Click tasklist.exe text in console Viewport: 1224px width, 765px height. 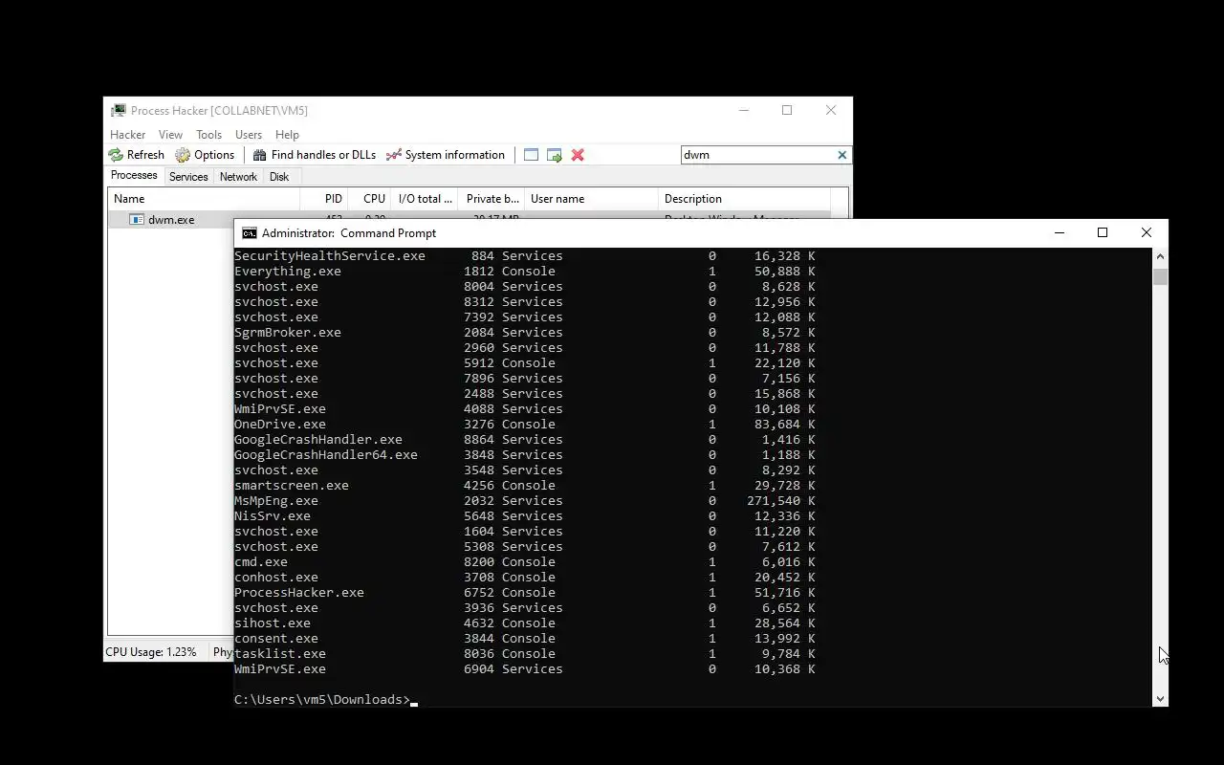[x=280, y=654]
